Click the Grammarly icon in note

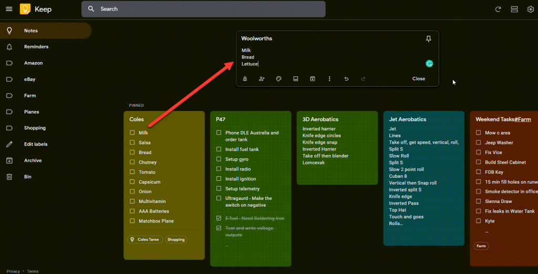click(429, 64)
